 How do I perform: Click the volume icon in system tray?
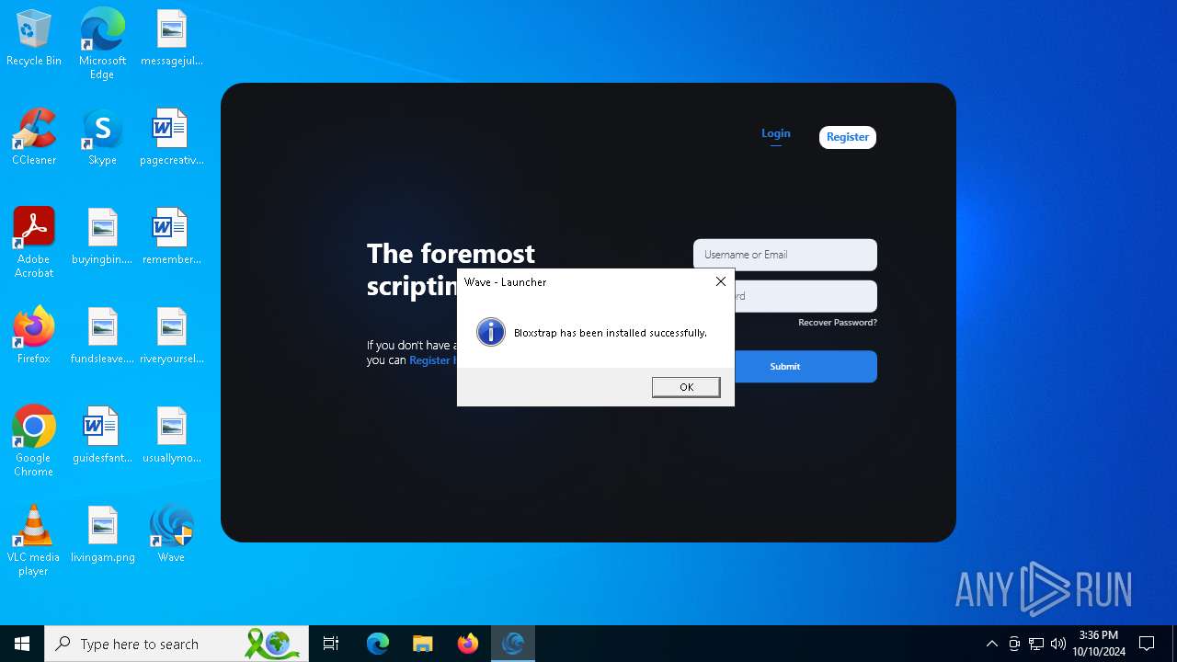(x=1058, y=644)
